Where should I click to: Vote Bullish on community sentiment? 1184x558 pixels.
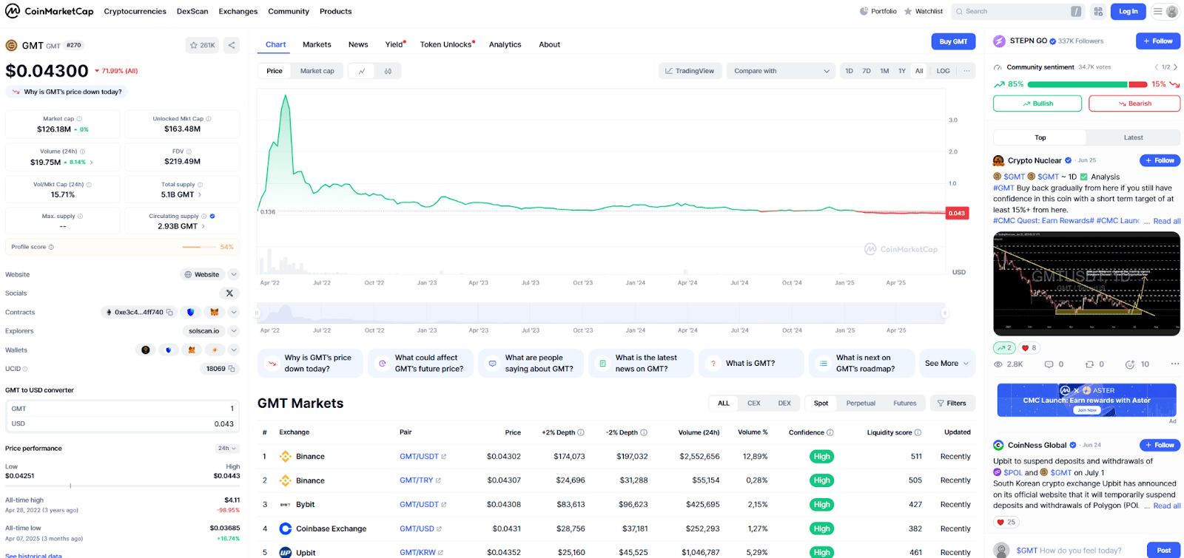click(x=1037, y=103)
